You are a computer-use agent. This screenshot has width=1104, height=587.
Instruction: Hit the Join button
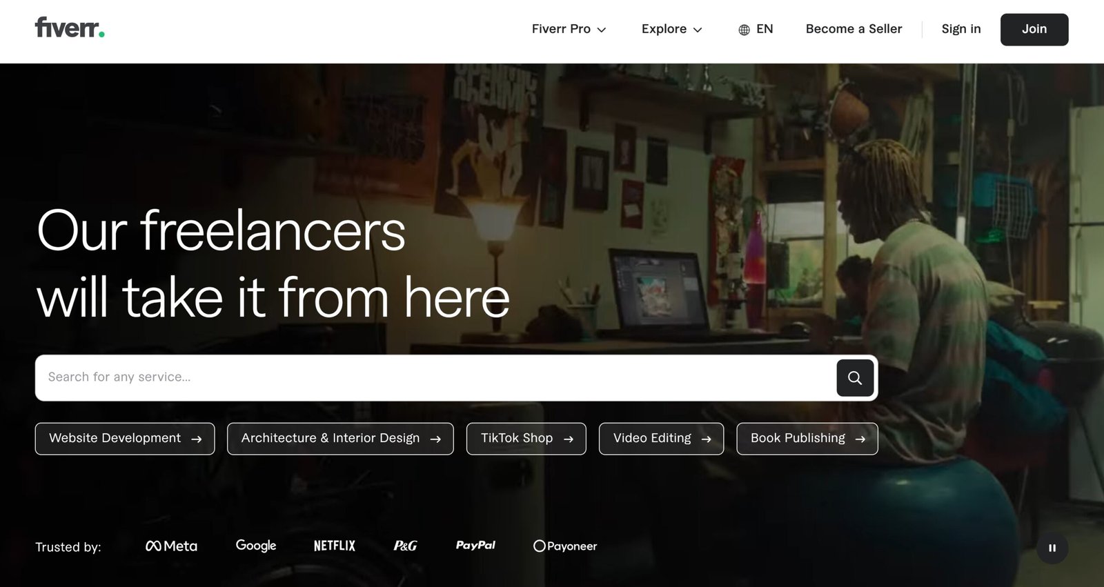click(x=1034, y=30)
